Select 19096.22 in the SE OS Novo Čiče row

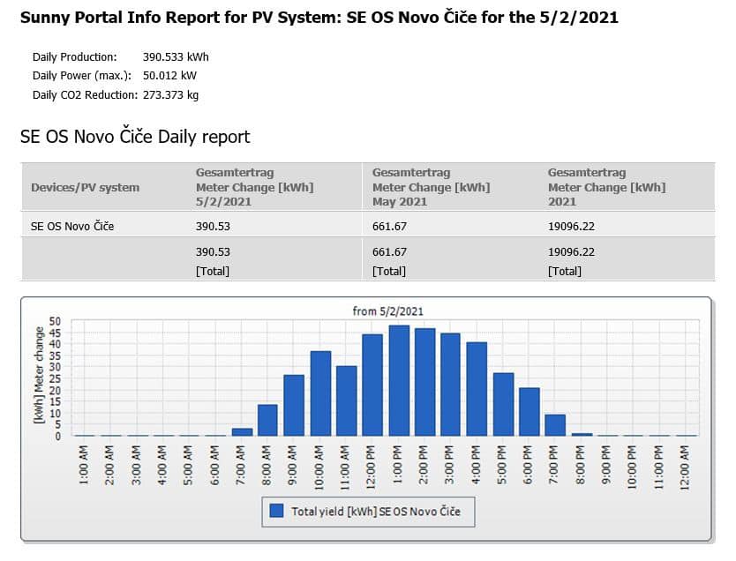click(571, 226)
